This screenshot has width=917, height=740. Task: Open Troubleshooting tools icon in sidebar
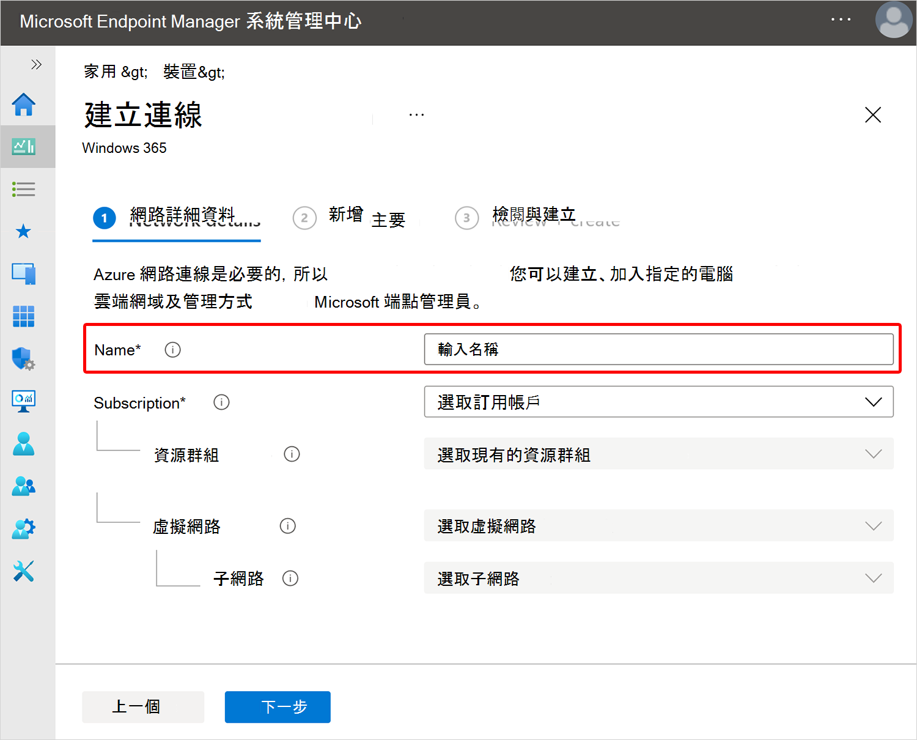[x=24, y=571]
